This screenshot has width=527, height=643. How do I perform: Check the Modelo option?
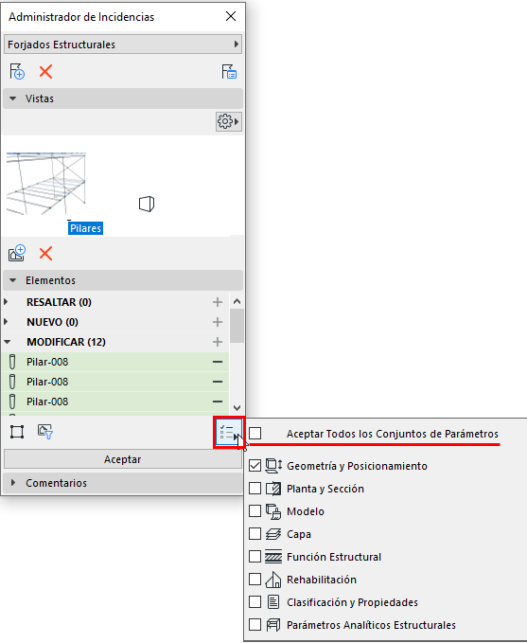coord(255,511)
